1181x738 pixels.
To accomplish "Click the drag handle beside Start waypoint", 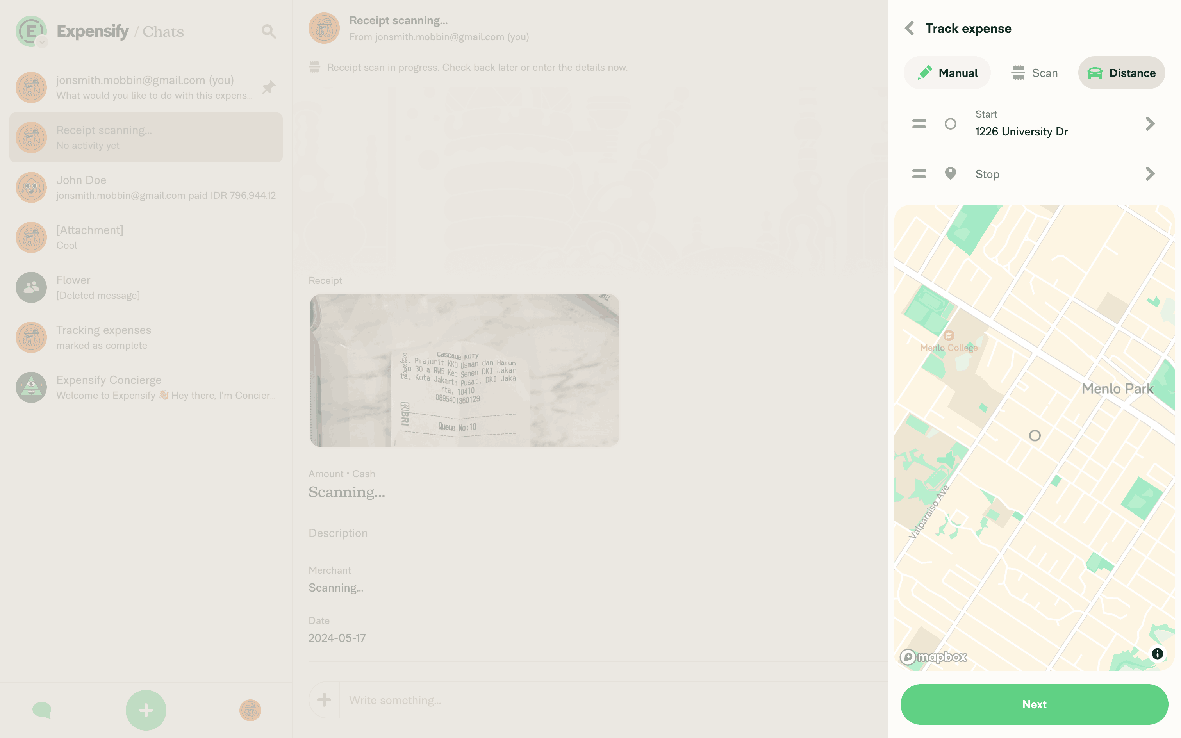I will 919,124.
